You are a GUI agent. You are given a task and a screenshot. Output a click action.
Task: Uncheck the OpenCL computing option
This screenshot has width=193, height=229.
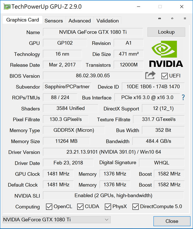tap(49, 207)
